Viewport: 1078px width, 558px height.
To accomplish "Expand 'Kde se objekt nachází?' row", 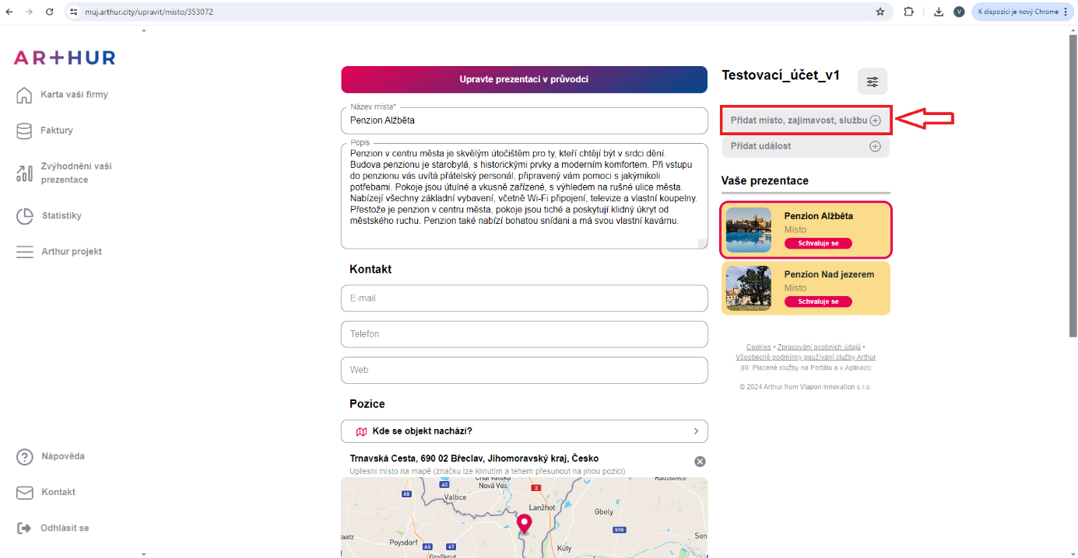I will (x=524, y=431).
